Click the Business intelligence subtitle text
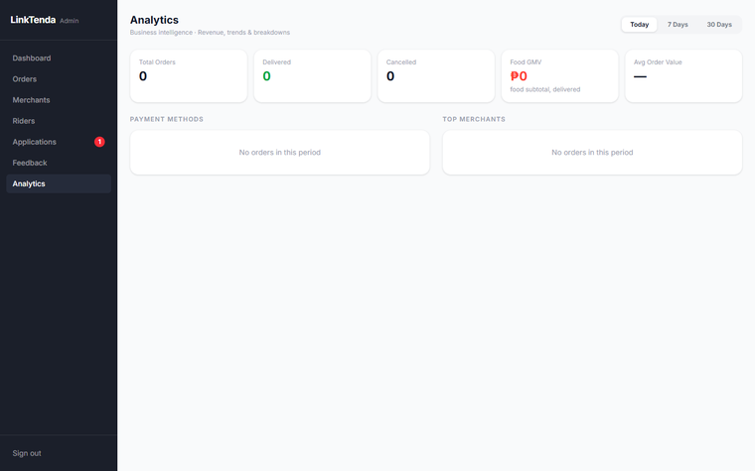This screenshot has width=755, height=471. (210, 32)
